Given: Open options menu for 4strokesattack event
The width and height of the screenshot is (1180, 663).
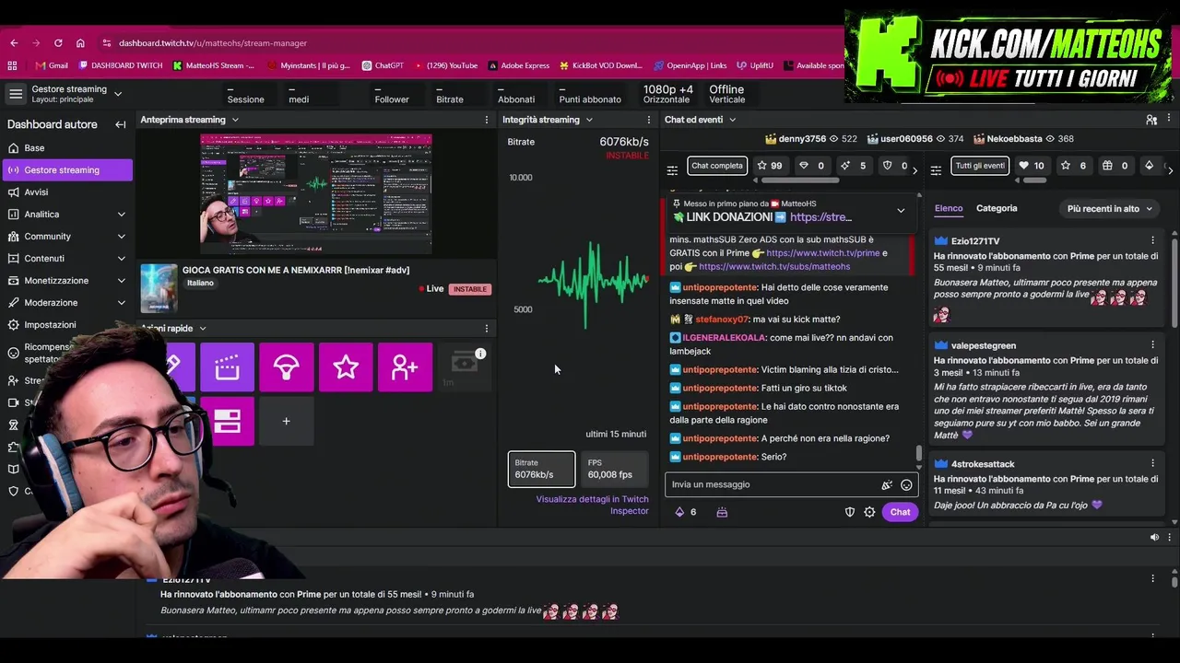Looking at the screenshot, I should click(x=1152, y=463).
